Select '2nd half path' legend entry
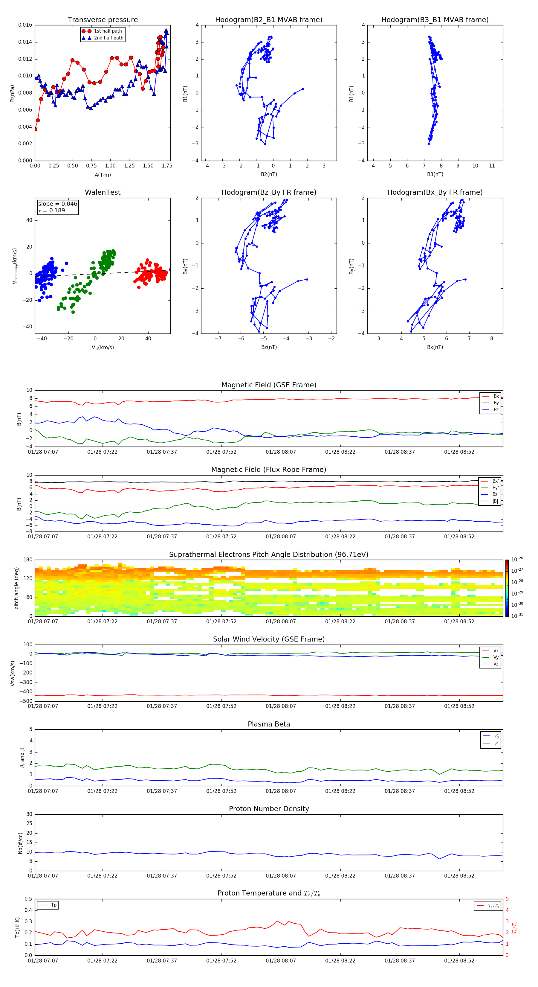The height and width of the screenshot is (987, 538). pos(103,38)
